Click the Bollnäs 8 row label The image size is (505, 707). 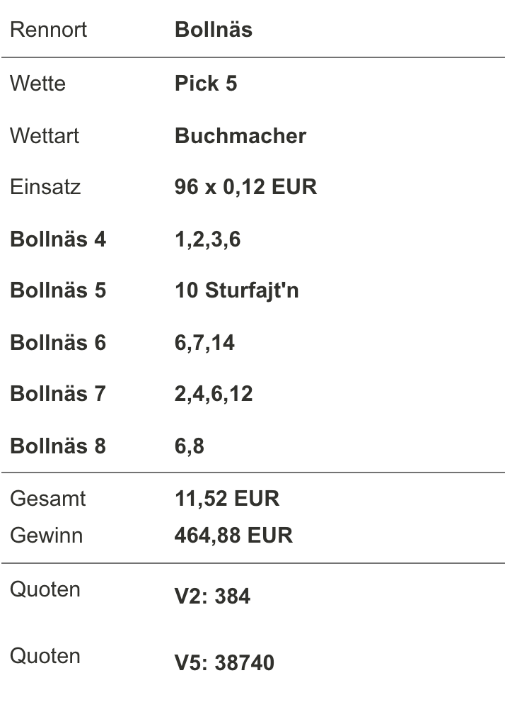58,446
